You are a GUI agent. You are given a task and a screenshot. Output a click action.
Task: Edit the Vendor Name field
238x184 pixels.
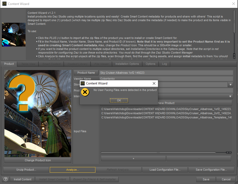(166, 79)
